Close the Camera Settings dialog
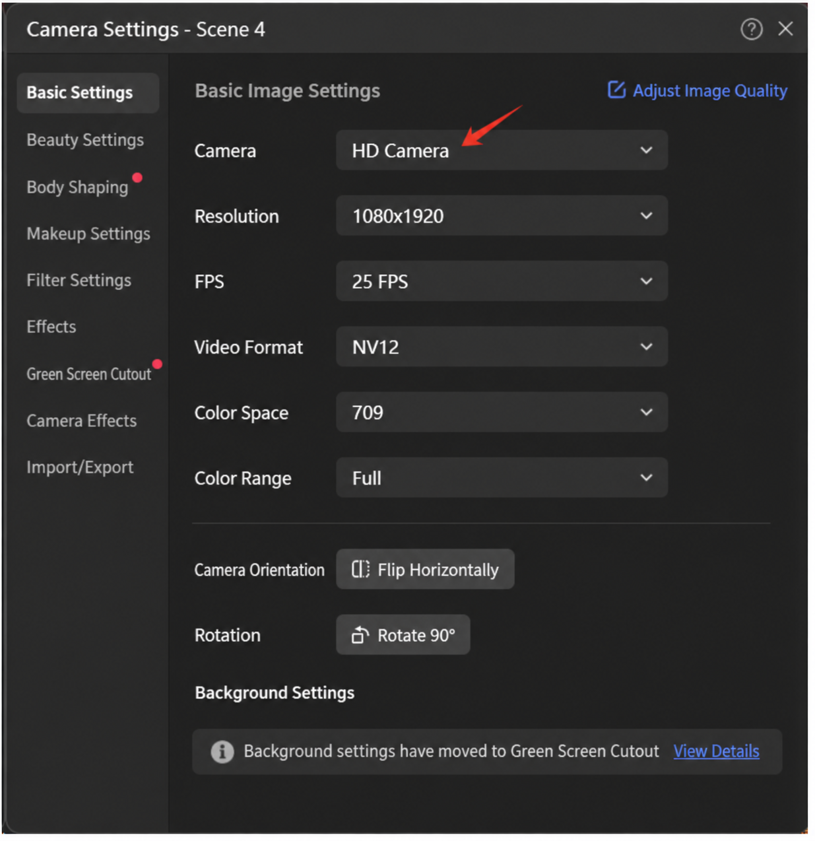The image size is (815, 841). [785, 29]
